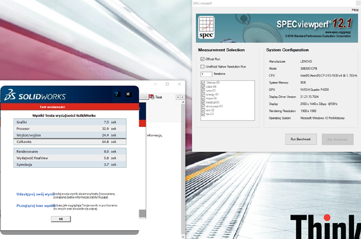Toggle the sw-03 viewset checkbox

203,114
